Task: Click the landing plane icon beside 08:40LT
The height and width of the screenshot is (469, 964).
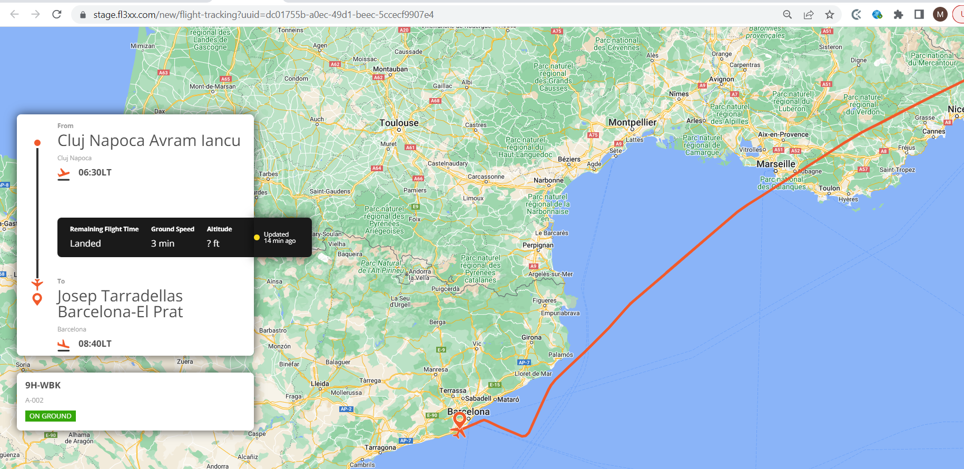Action: tap(63, 345)
